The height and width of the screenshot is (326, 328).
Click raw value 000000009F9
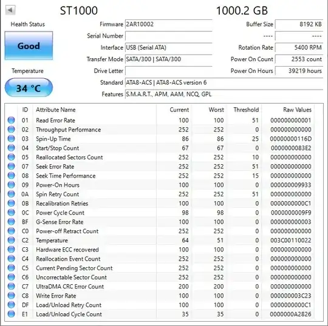coord(291,213)
